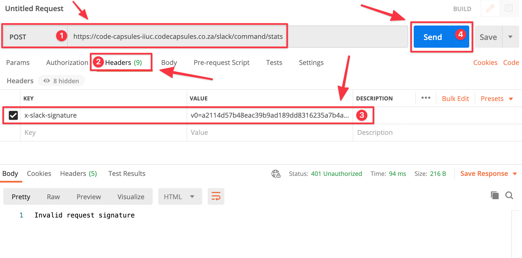The height and width of the screenshot is (258, 522).
Task: Click the pencil edit icon near BUILD
Action: coord(490,8)
